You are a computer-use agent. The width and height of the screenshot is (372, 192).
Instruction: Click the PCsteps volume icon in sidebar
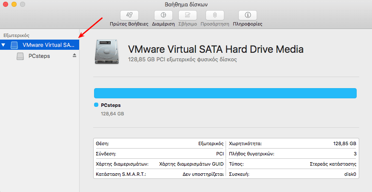[20, 56]
